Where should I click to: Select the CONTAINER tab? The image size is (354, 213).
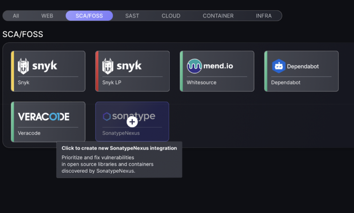pos(218,16)
